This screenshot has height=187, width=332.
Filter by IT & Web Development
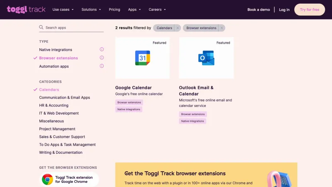click(x=59, y=113)
